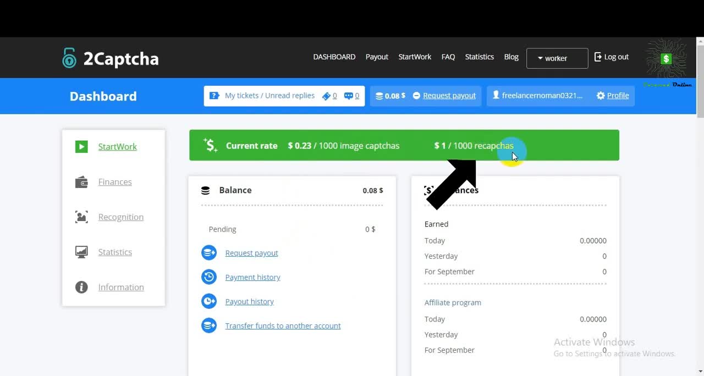Click the coins icon beside 0.08 $ header balance

[379, 96]
